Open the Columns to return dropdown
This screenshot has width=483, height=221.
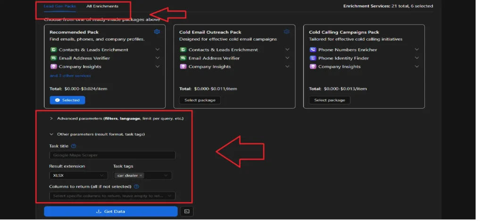point(112,195)
